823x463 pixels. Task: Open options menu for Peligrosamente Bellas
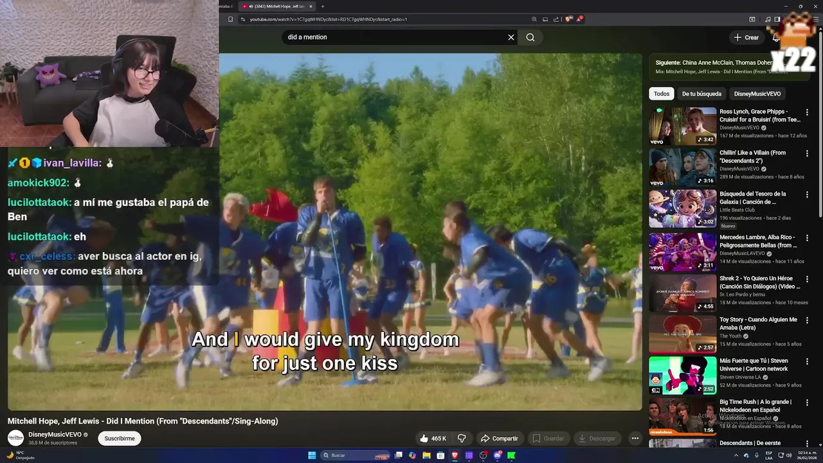(807, 239)
